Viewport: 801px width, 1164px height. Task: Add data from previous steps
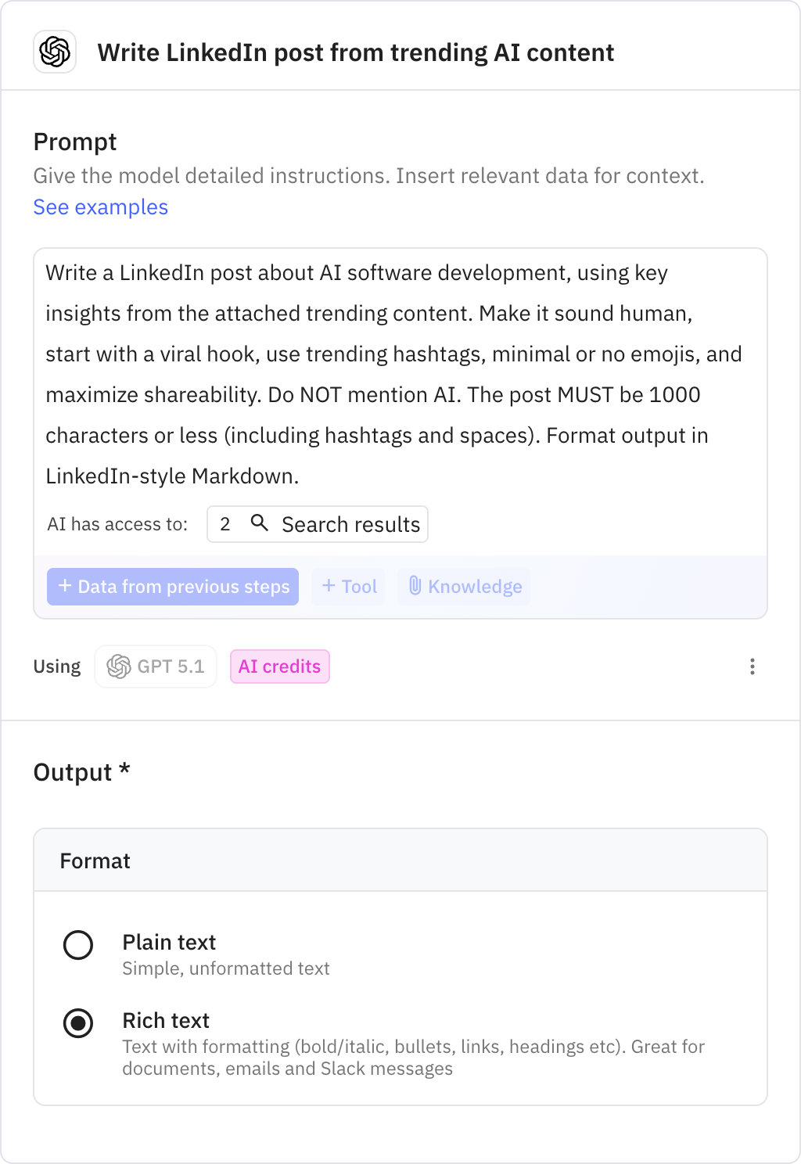(x=173, y=587)
